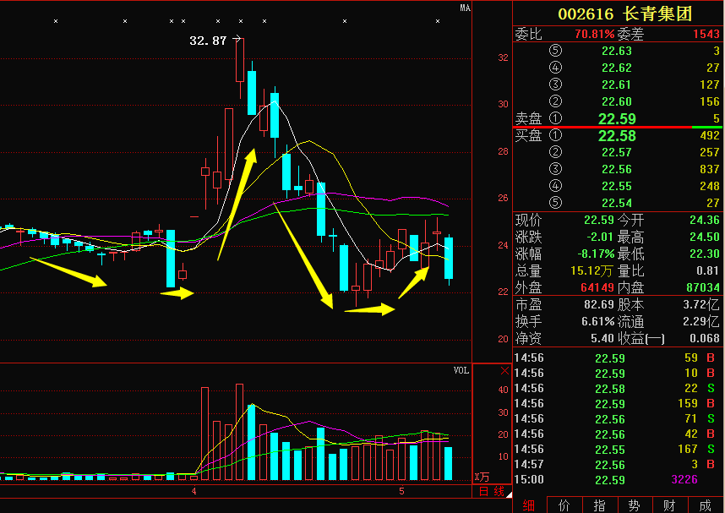Click the MA indicator label on the chart
725x513 pixels.
[464, 8]
